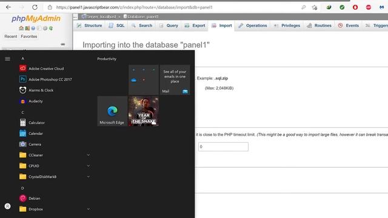Click the red Opera-style extension icon
388x218 pixels.
[x=355, y=7]
